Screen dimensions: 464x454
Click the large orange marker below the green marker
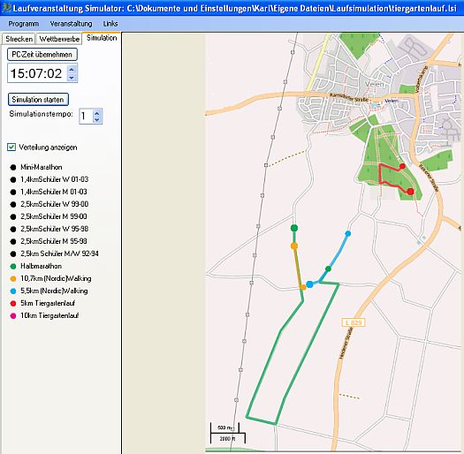293,246
